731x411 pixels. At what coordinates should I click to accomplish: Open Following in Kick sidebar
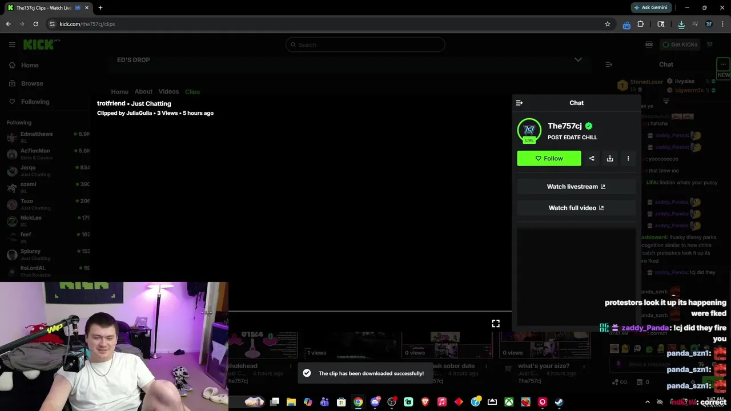(29, 102)
